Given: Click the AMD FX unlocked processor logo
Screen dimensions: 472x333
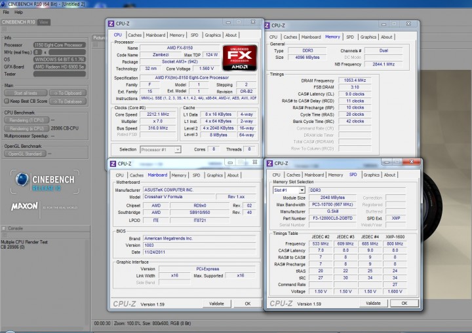Looking at the screenshot, I should click(240, 58).
